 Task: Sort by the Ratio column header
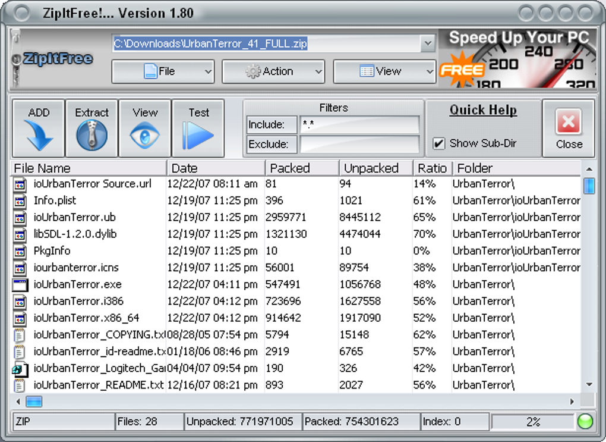[x=433, y=168]
